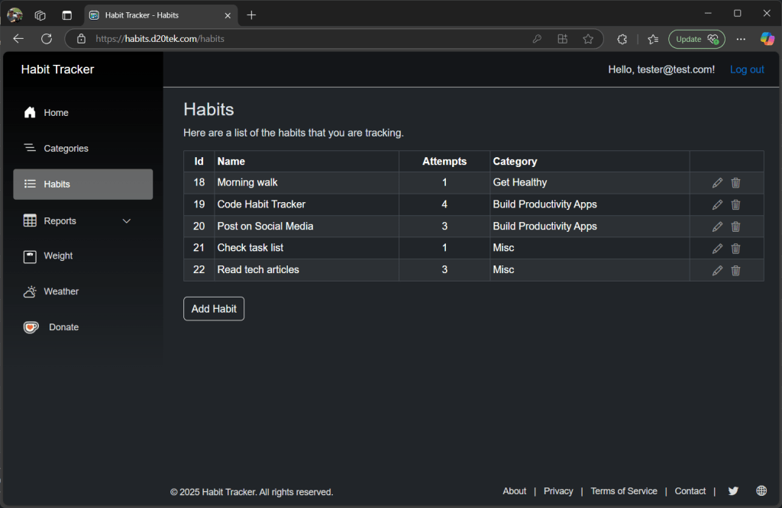This screenshot has height=508, width=782.
Task: Edit the Read tech articles habit
Action: tap(717, 270)
